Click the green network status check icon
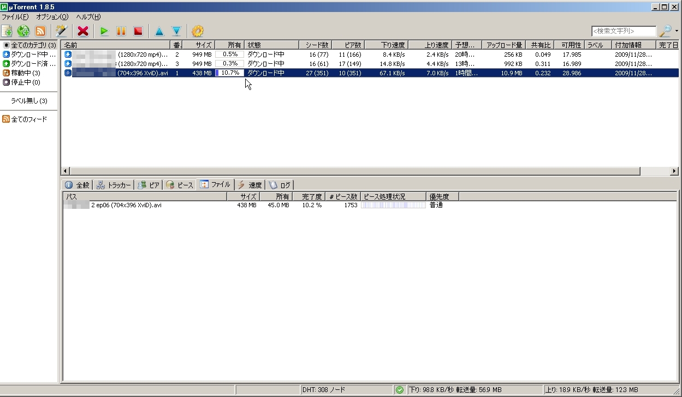Image resolution: width=682 pixels, height=397 pixels. click(x=400, y=390)
